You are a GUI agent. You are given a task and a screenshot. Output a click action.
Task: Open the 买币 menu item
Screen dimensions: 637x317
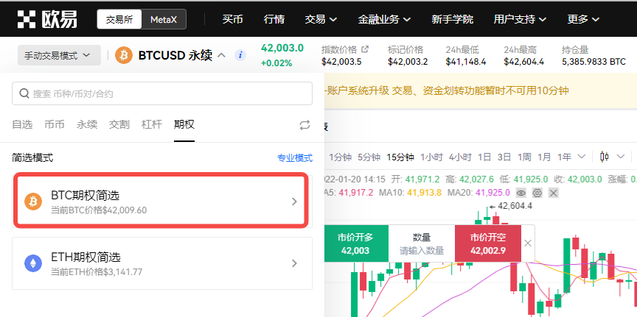click(x=232, y=19)
